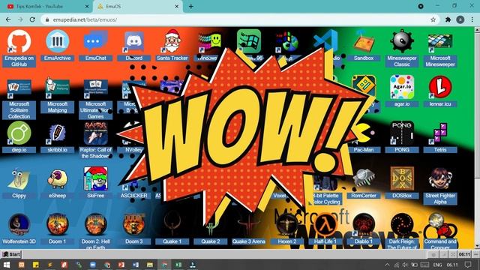Open the EmuChat desktop shortcut
Screen dimensions: 480x270
coord(95,45)
